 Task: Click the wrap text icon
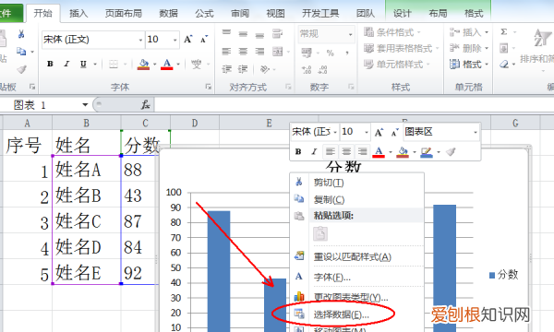point(277,33)
